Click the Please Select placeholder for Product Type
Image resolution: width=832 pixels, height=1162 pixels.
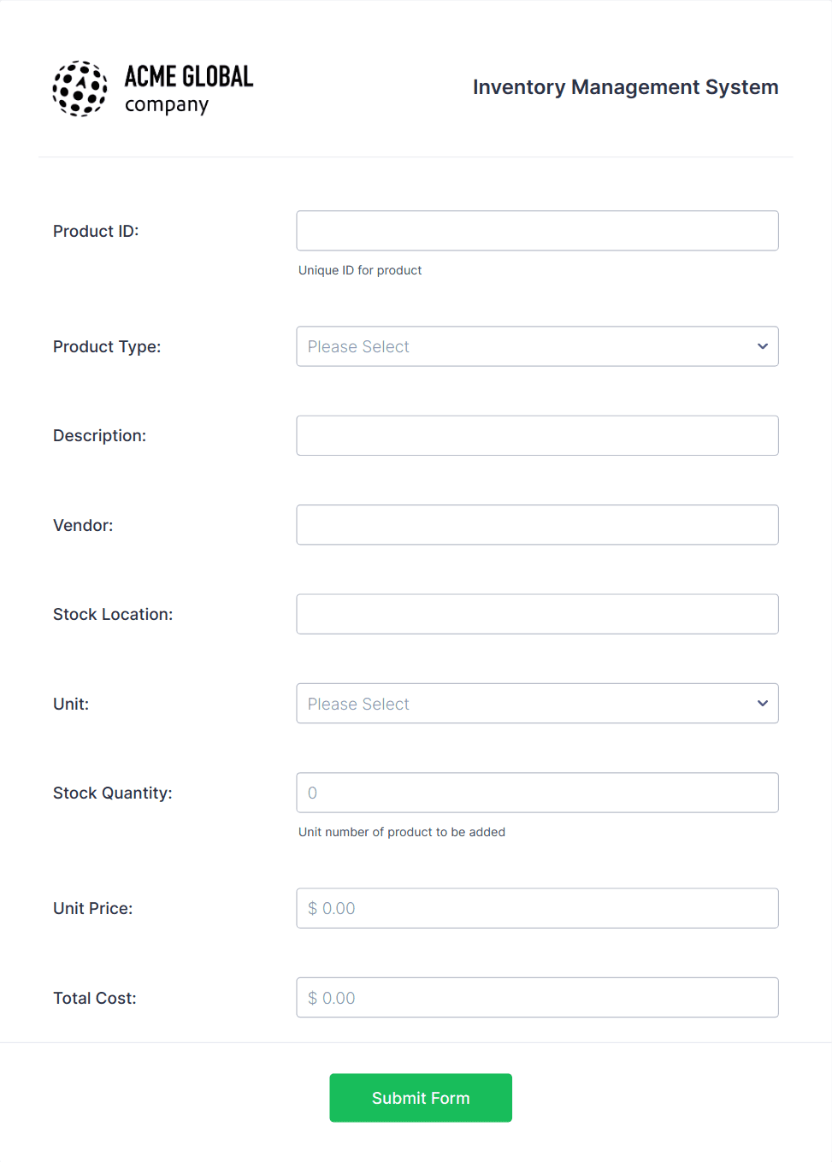point(358,346)
